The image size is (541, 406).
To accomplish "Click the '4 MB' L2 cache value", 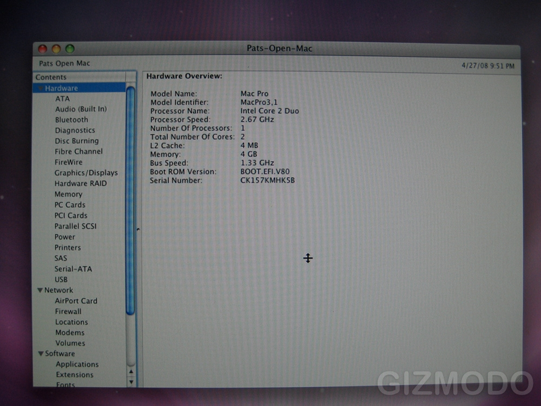I will (249, 145).
